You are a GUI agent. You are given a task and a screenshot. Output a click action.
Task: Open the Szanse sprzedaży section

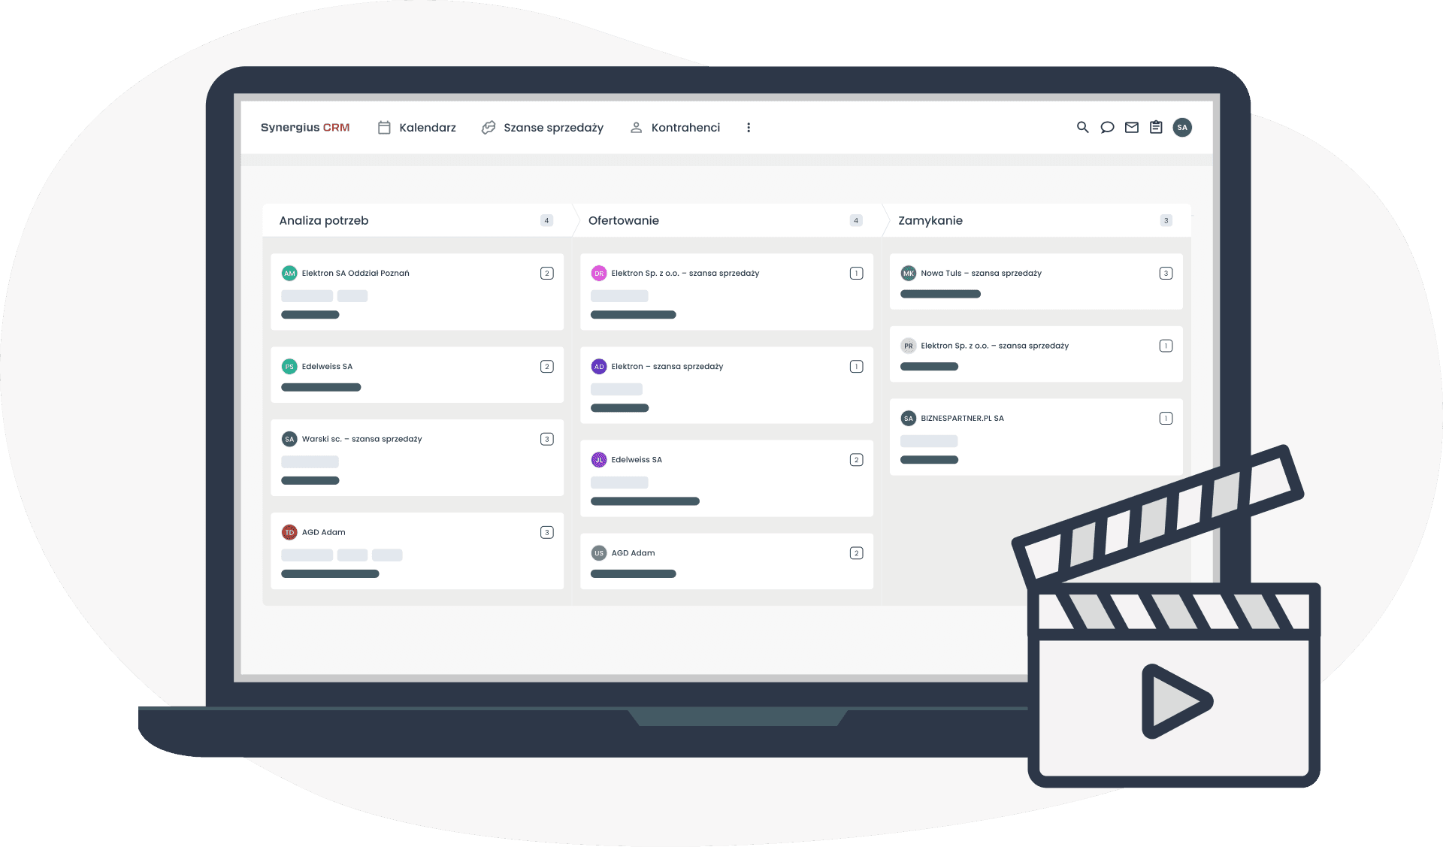(553, 128)
